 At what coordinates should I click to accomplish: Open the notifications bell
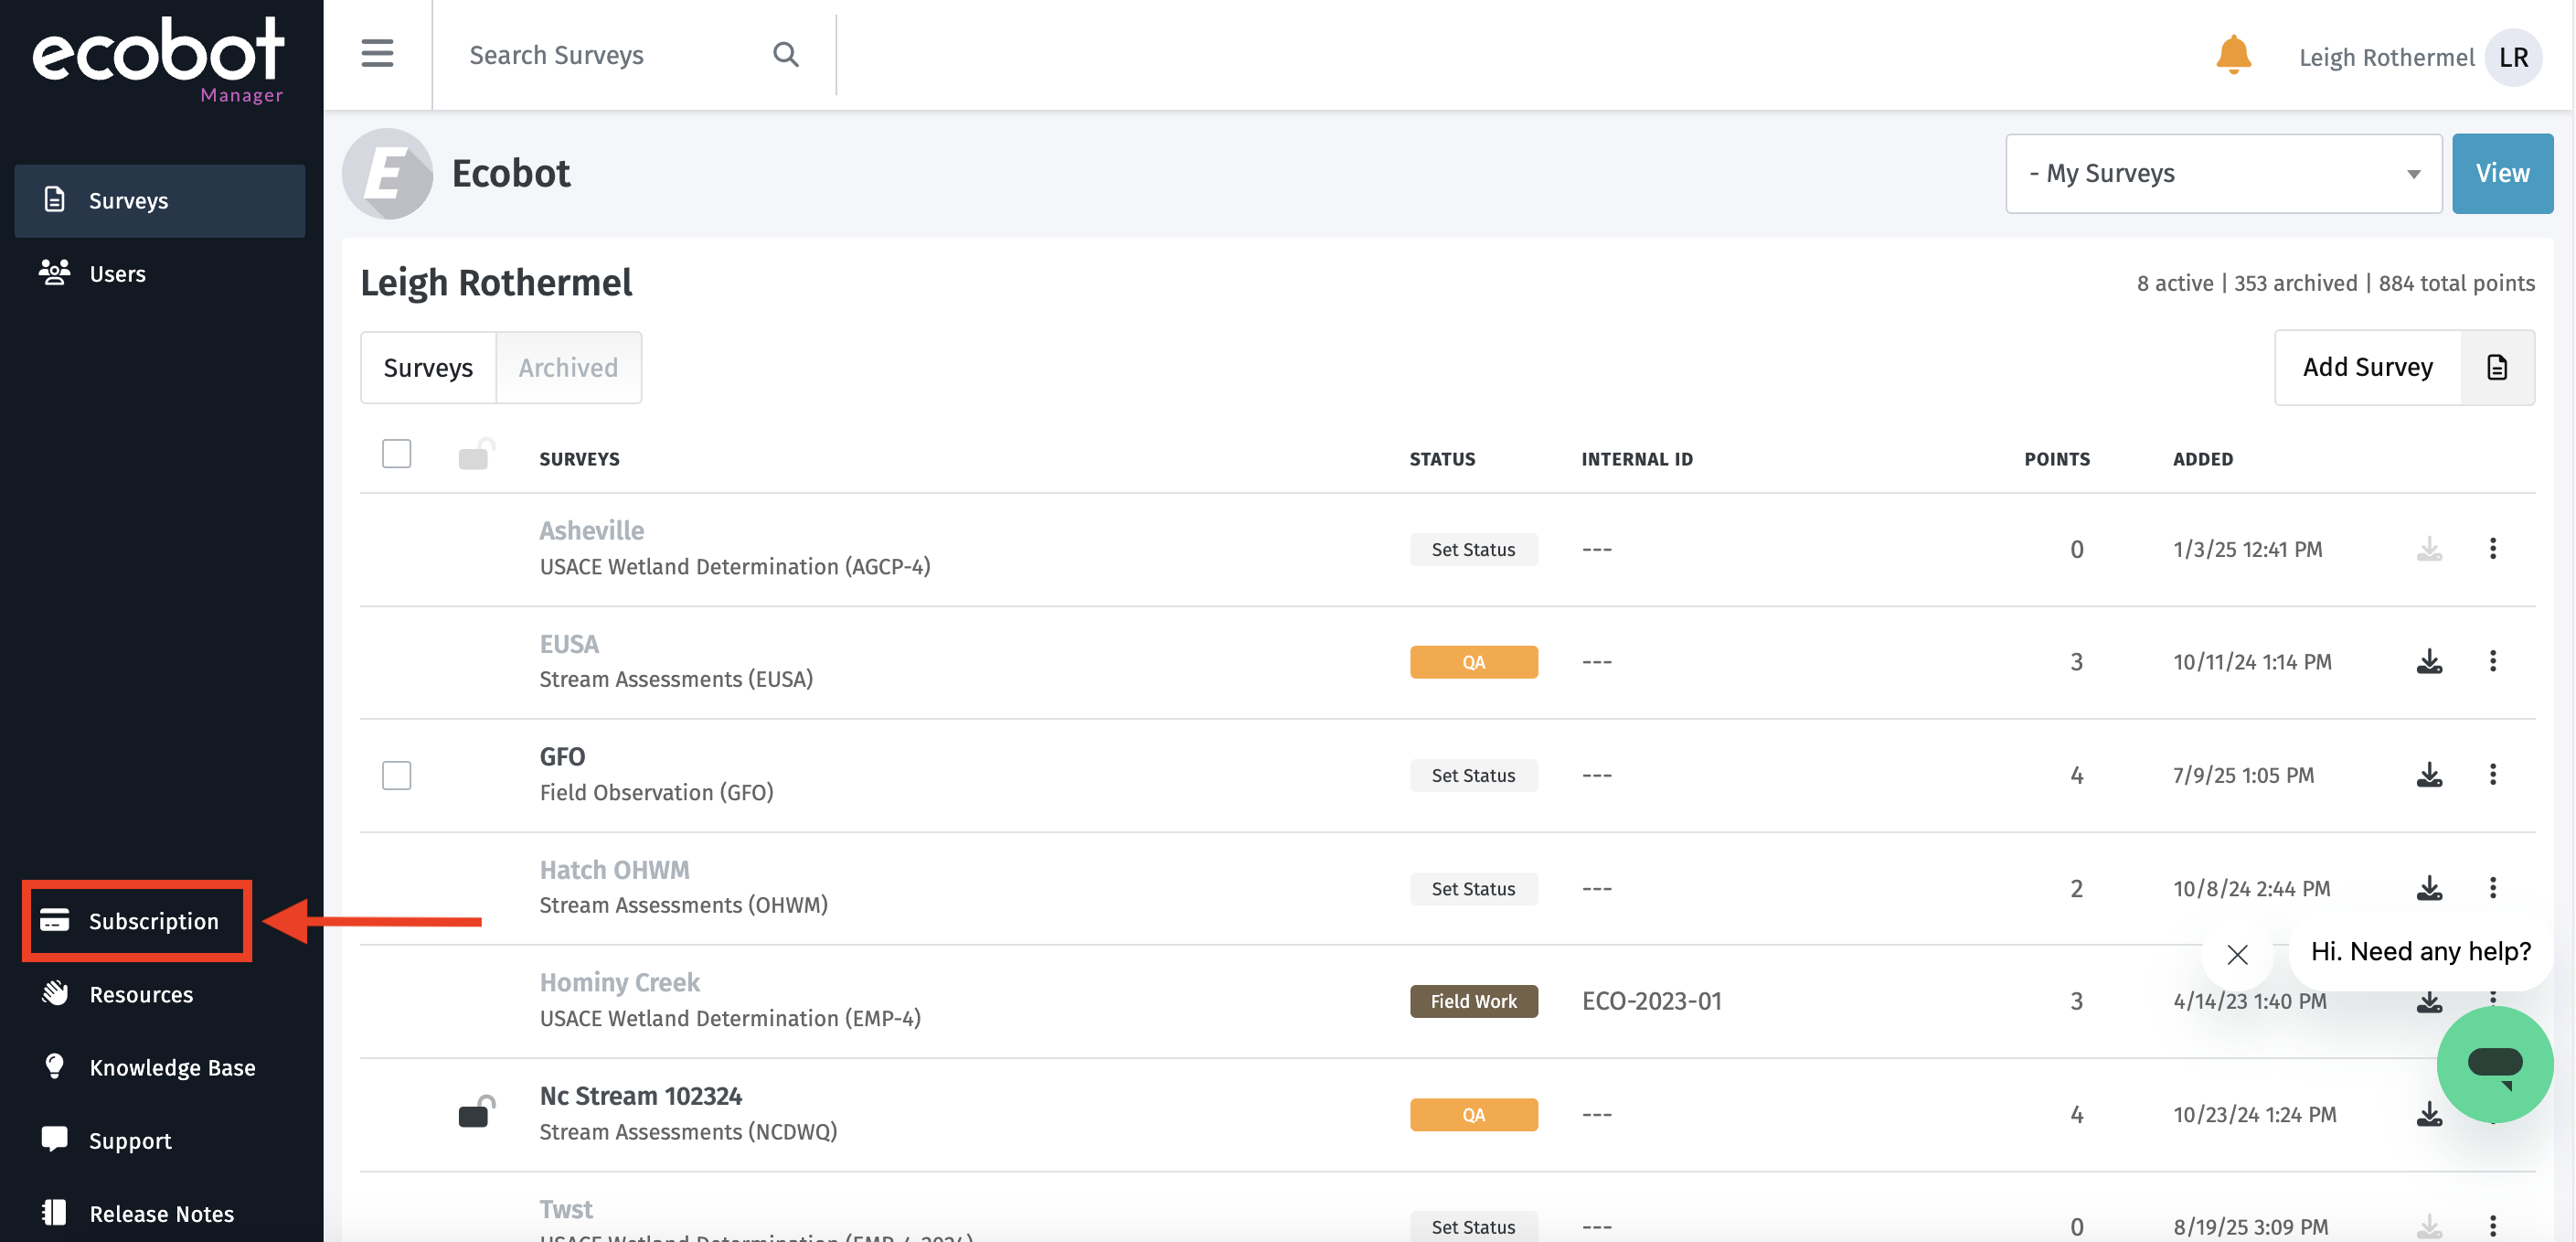click(x=2232, y=55)
